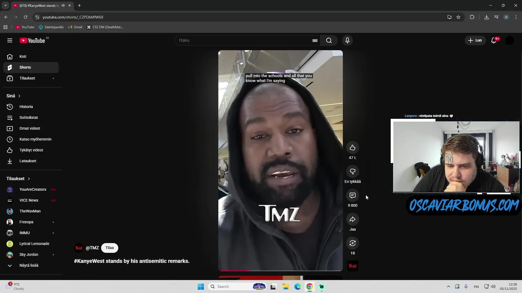The height and width of the screenshot is (293, 522).
Task: Open notifications bell
Action: 494,40
